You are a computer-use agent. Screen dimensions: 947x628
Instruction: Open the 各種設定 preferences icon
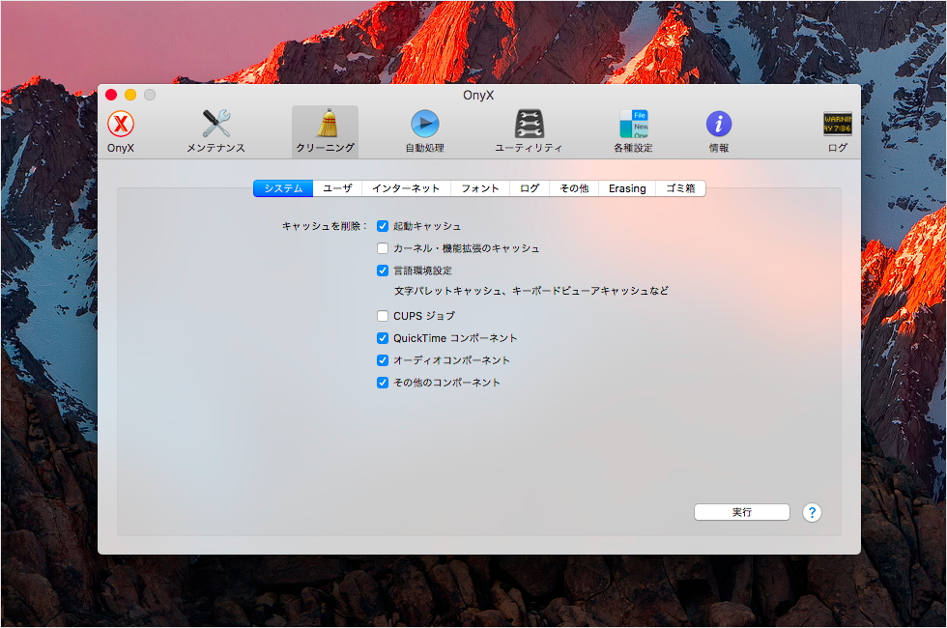[634, 124]
